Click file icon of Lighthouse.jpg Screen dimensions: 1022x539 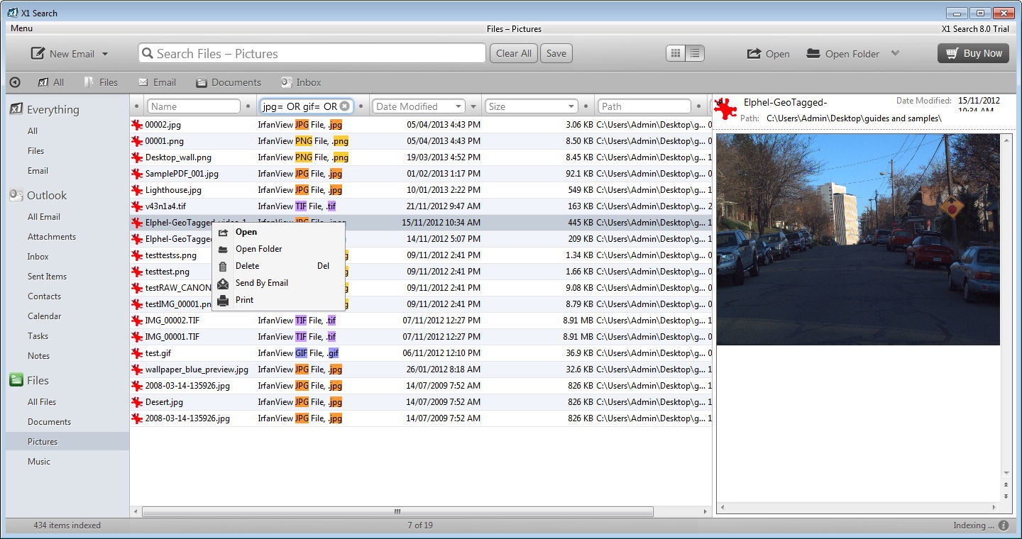point(137,190)
